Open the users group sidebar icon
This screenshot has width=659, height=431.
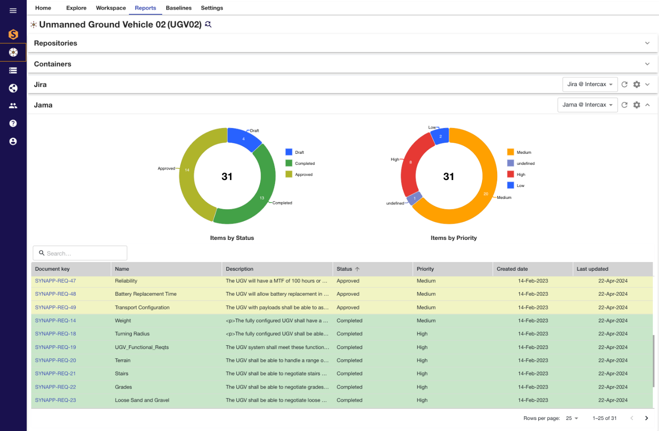click(x=13, y=106)
